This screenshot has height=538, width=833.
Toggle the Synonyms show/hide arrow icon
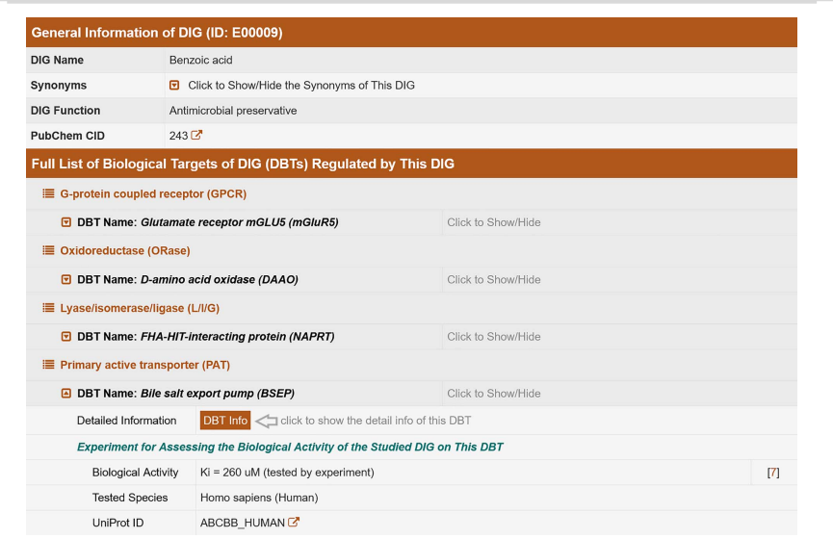(174, 86)
